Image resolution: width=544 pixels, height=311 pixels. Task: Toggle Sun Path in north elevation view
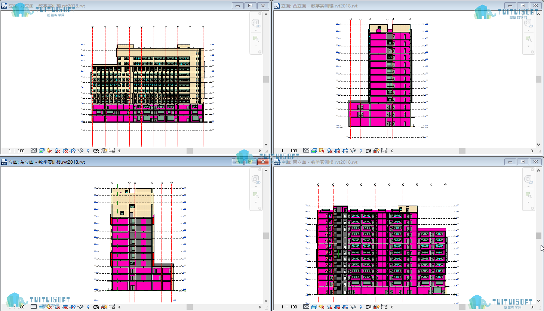click(49, 151)
